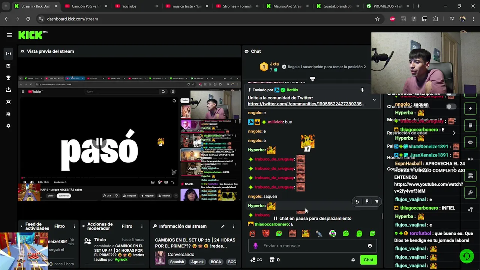Open the AdBlock Plus extension icon
Image resolution: width=480 pixels, height=270 pixels.
[x=392, y=19]
